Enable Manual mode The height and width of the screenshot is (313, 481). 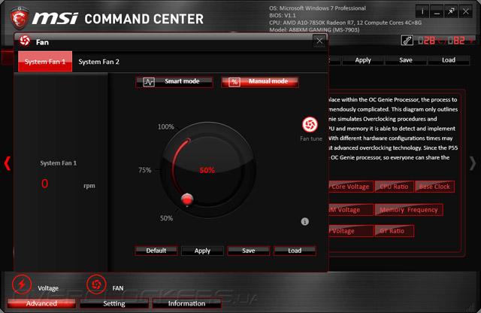pyautogui.click(x=260, y=82)
